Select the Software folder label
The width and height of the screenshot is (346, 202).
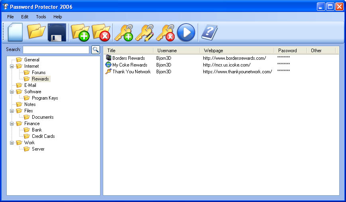(33, 92)
